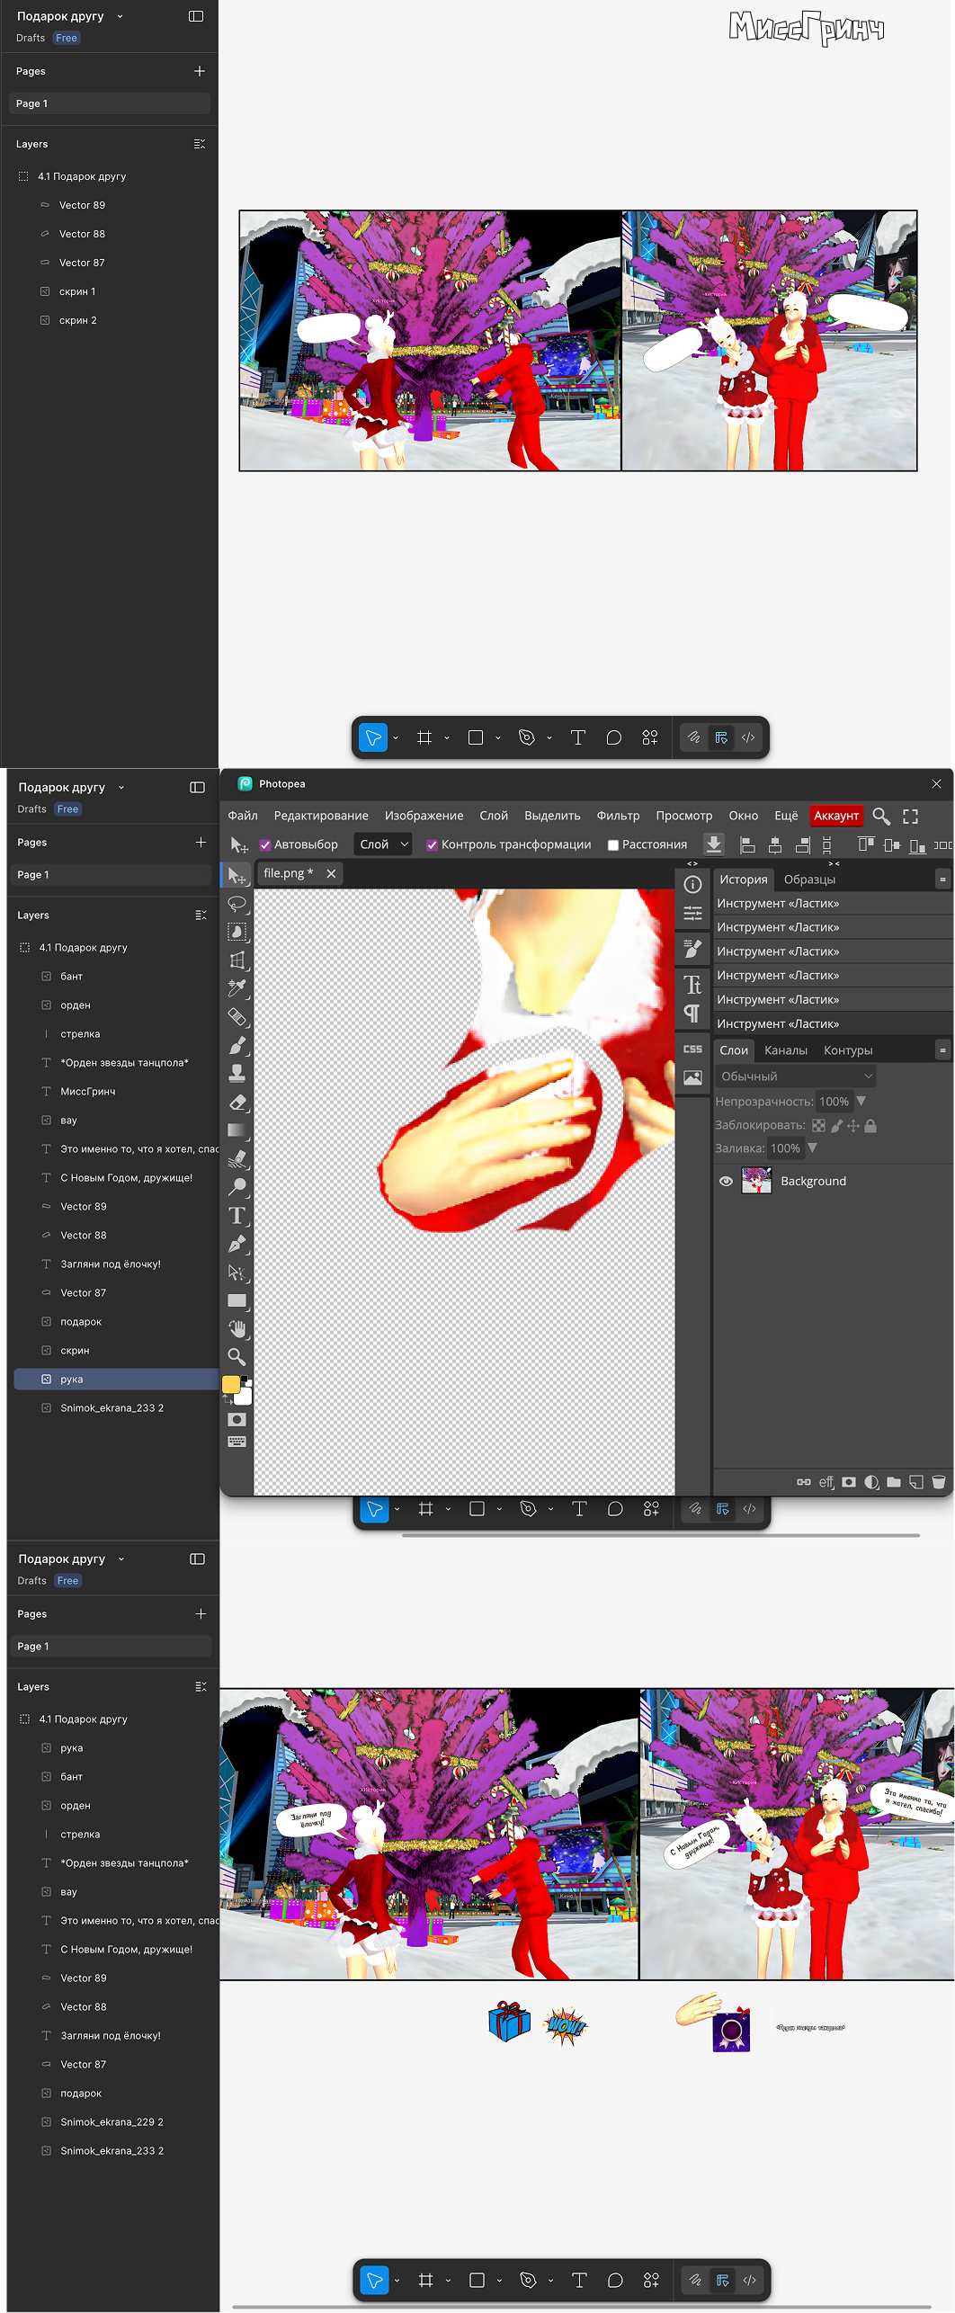Open the Обычный blend mode dropdown
This screenshot has width=955, height=2313.
tap(796, 1076)
